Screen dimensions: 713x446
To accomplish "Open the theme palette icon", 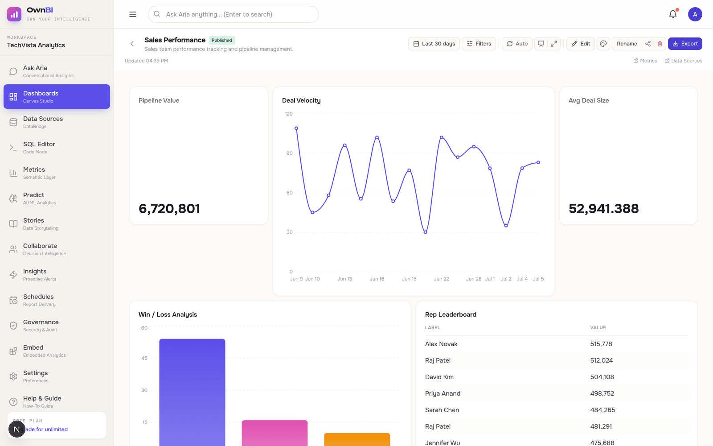I will 603,44.
